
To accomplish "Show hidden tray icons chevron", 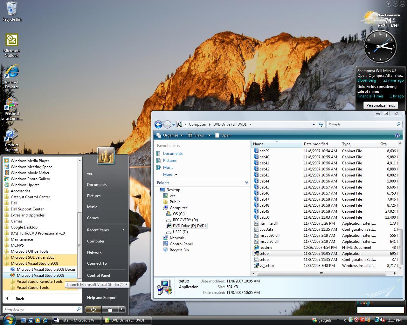I will pyautogui.click(x=345, y=320).
